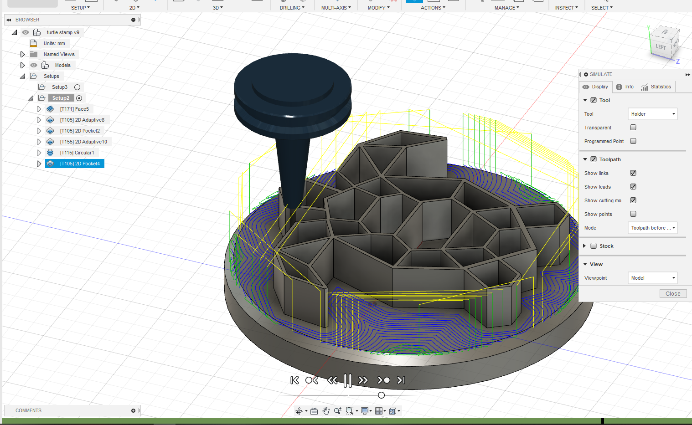
Task: Expand the Stock section
Action: pos(585,246)
